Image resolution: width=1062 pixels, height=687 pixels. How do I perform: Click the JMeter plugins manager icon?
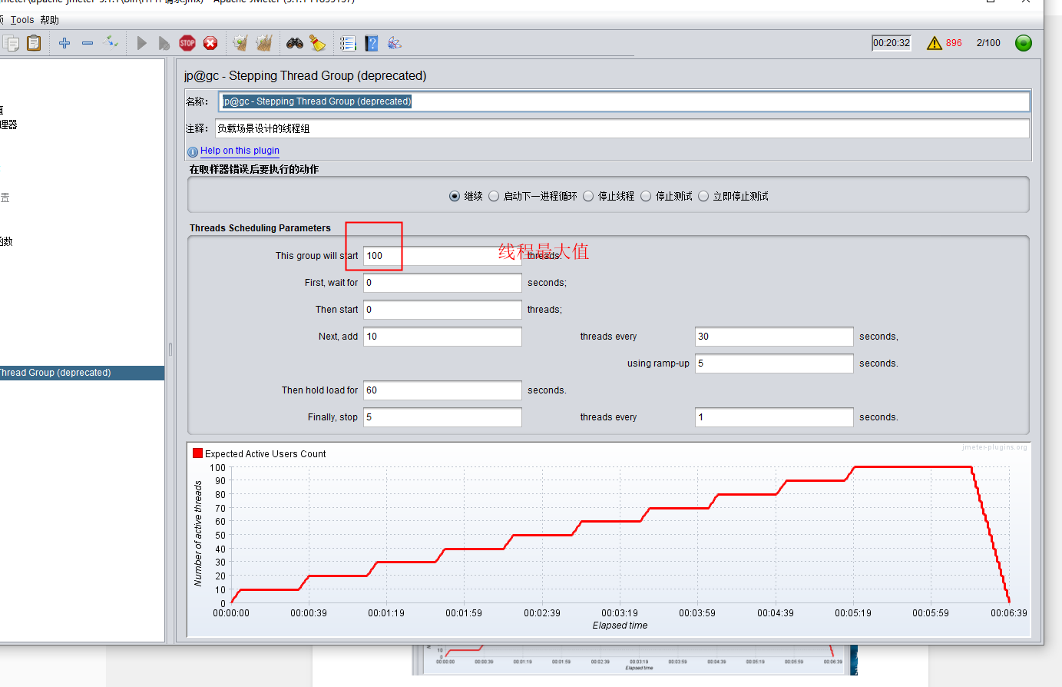pos(395,43)
